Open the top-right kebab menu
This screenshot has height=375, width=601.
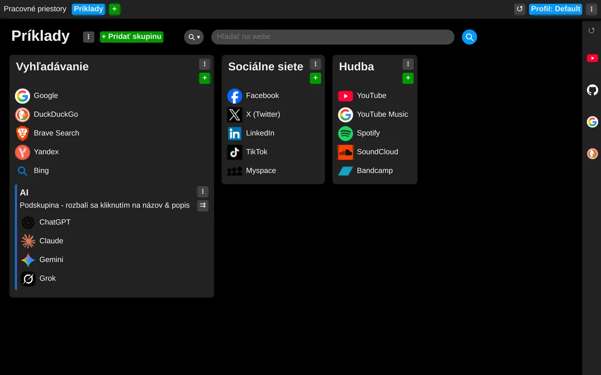tap(592, 9)
